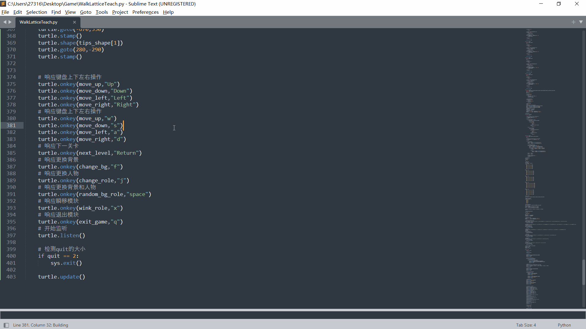Click the onkey(random_bg_role,"space") line
The width and height of the screenshot is (586, 329).
point(95,194)
